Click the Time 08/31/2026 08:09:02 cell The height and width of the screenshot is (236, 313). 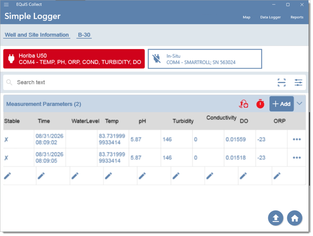click(50, 139)
